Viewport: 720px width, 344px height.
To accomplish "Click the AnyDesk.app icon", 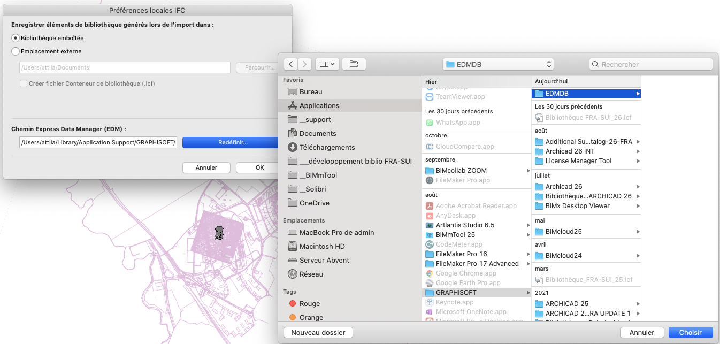I will 430,216.
